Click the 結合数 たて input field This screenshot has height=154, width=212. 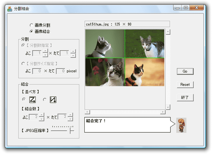pyautogui.click(x=62, y=117)
